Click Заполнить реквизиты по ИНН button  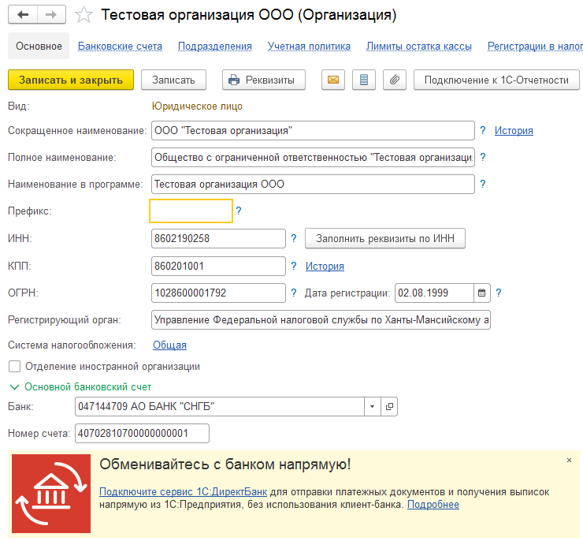point(385,238)
